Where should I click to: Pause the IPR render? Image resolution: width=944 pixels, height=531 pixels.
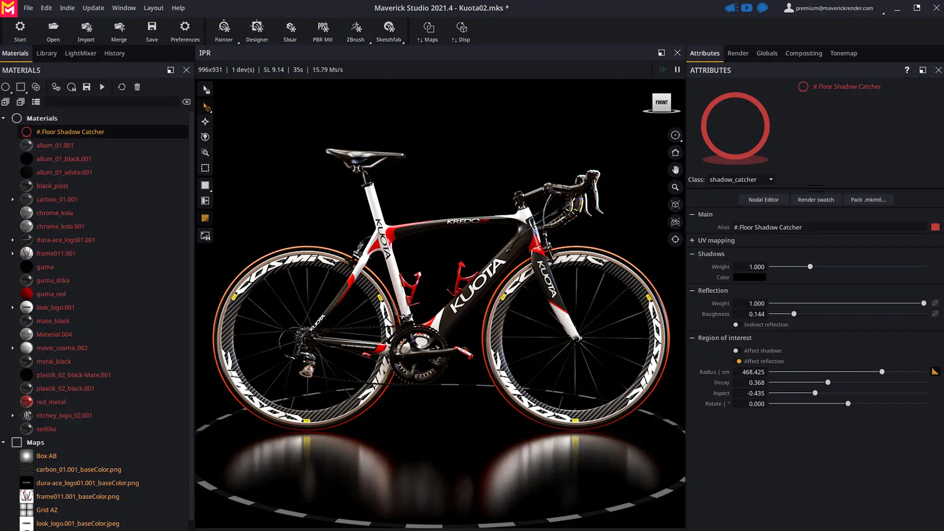click(677, 70)
